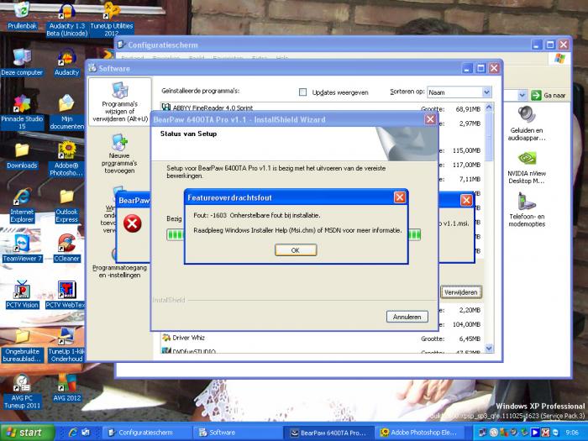Click the Verwijderen button in Software window
This screenshot has height=441, width=588.
coord(460,292)
